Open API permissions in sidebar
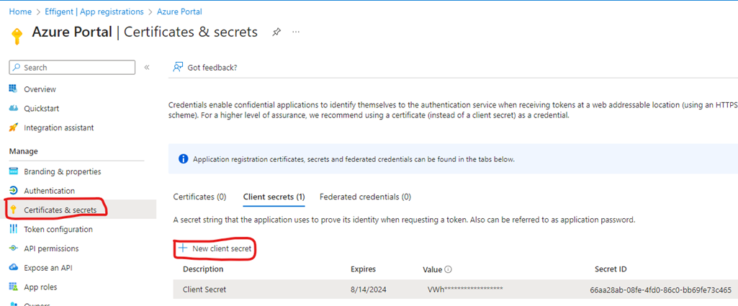The height and width of the screenshot is (306, 738). [51, 248]
